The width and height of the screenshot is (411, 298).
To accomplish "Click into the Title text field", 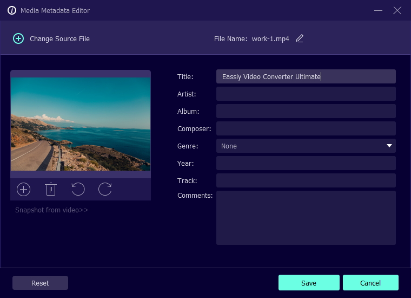I will pos(306,76).
